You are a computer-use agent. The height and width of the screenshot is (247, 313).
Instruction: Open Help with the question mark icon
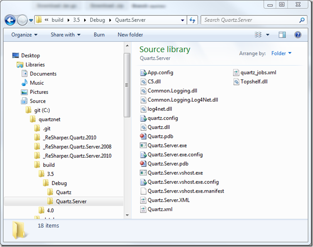click(298, 35)
